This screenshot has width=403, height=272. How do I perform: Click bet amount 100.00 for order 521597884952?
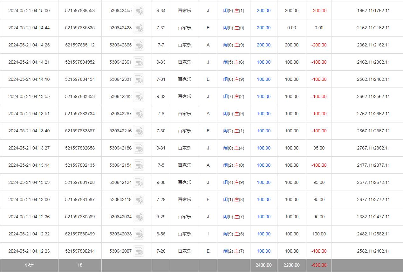tap(263, 62)
